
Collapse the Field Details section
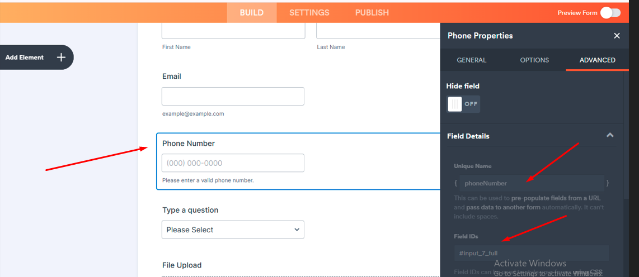point(610,136)
